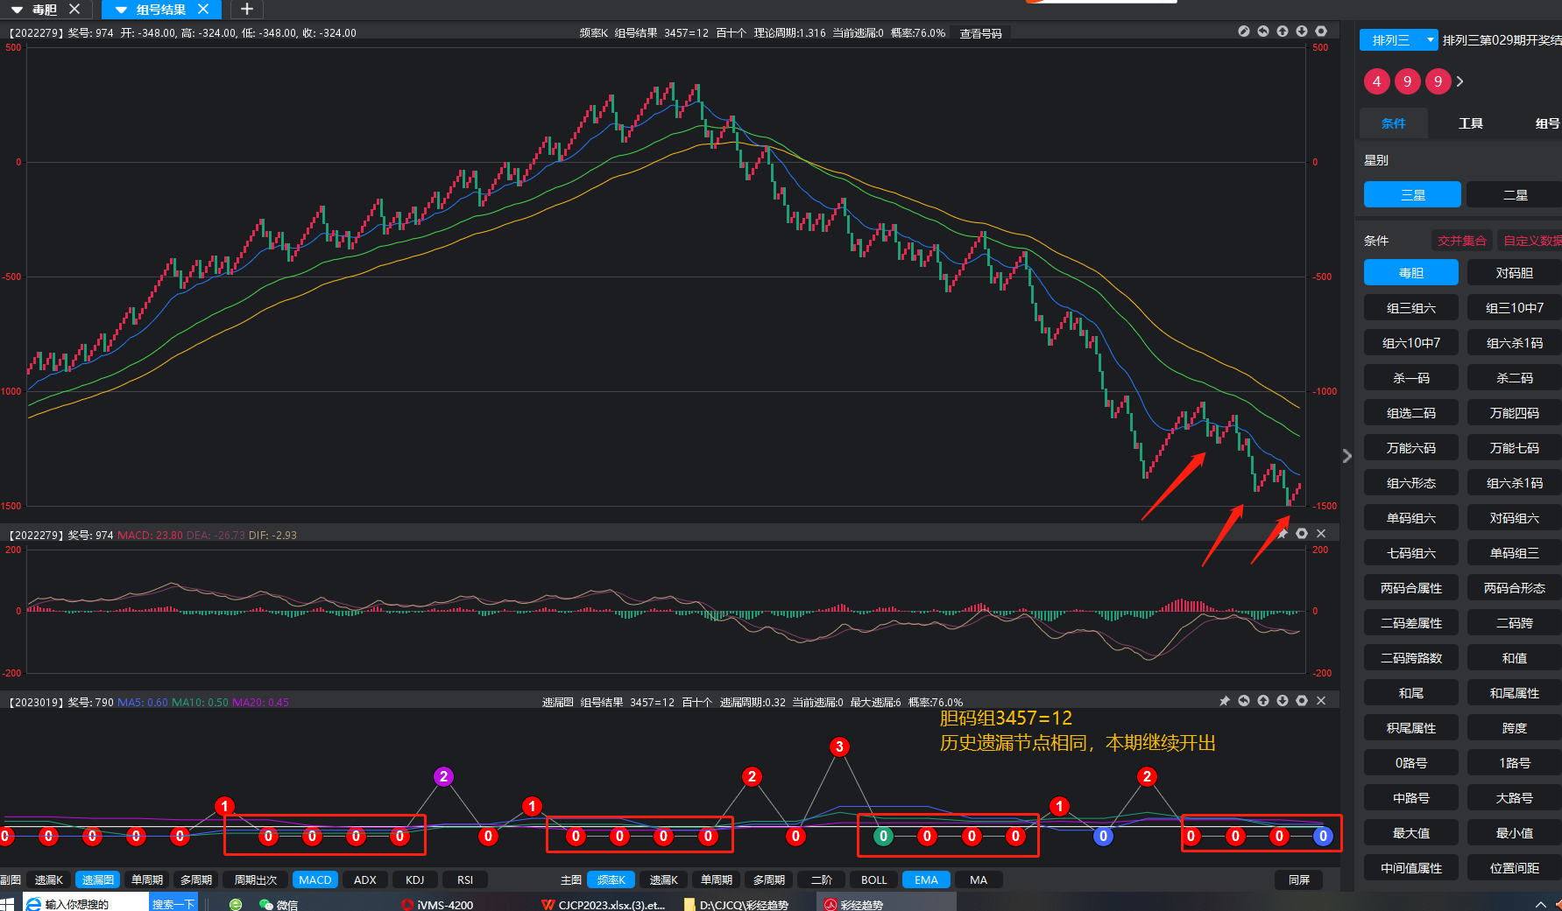Open settings hexagon icon of main chart
The height and width of the screenshot is (911, 1562).
click(x=1321, y=32)
